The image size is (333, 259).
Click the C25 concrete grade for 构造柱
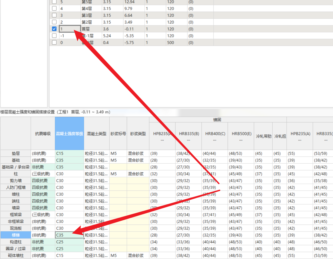pyautogui.click(x=70, y=242)
